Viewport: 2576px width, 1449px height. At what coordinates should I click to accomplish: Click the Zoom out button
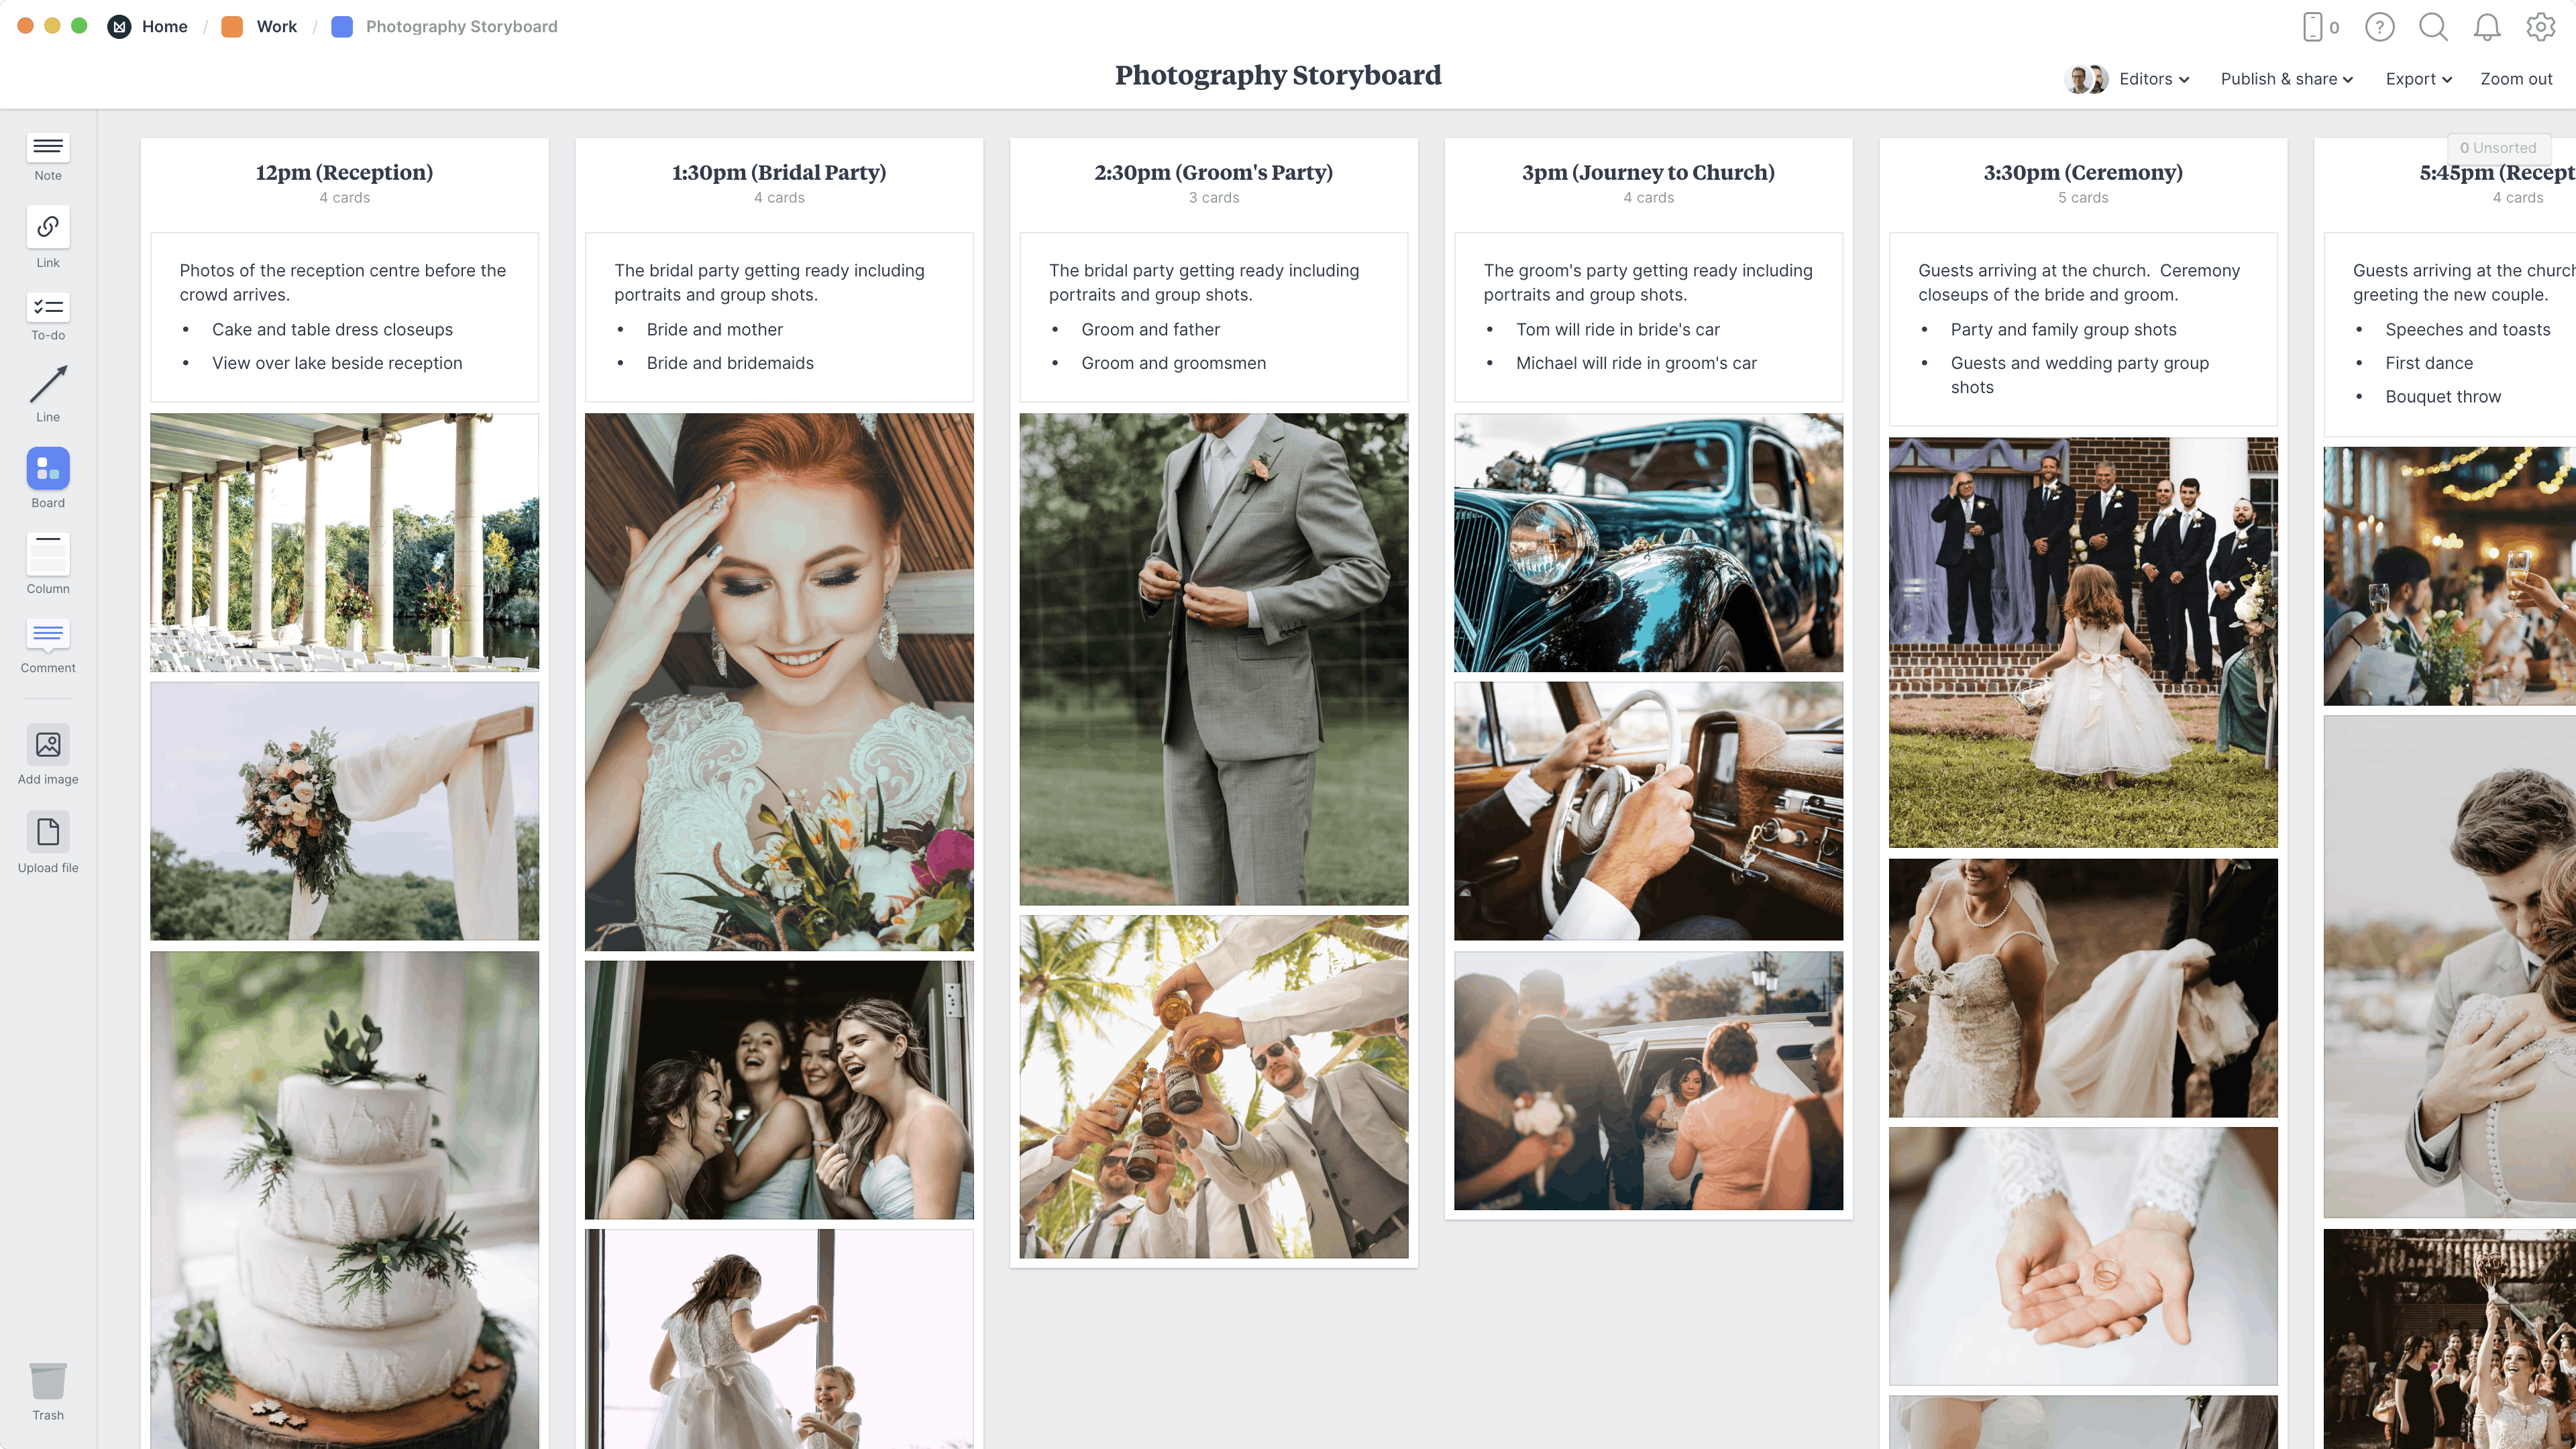click(2516, 78)
